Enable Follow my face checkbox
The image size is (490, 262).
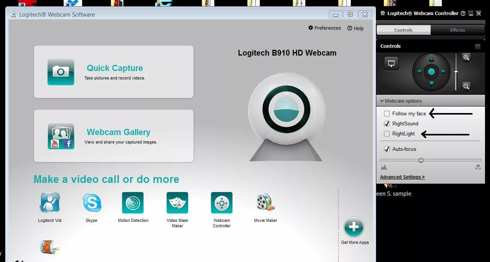[387, 114]
